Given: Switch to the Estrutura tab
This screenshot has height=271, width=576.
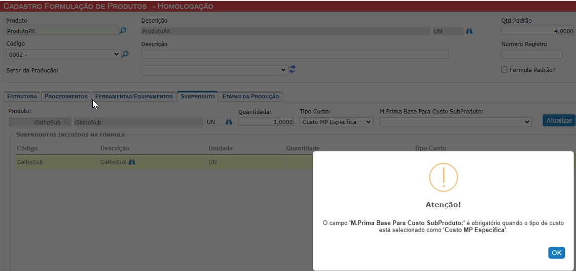Looking at the screenshot, I should pos(22,96).
